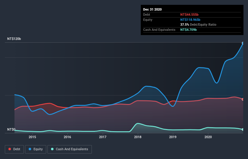248x159 pixels.
Task: Toggle the Cash And Equivalents legend button
Action: [69, 149]
